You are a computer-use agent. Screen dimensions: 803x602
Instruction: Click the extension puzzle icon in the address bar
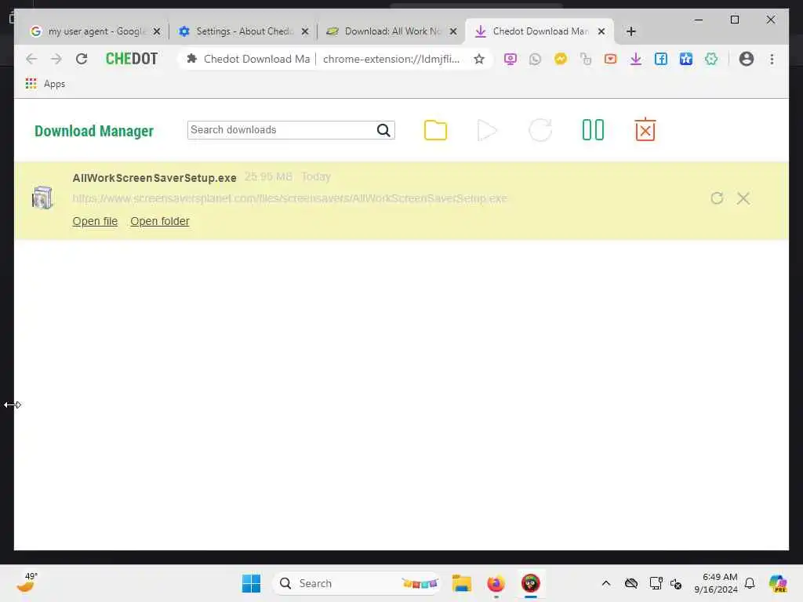pyautogui.click(x=192, y=59)
